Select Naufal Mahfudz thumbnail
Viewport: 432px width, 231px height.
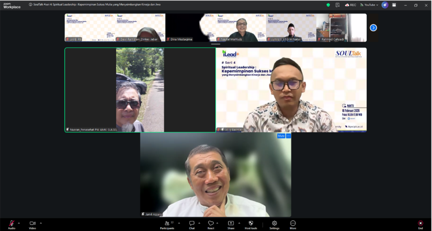click(x=241, y=28)
